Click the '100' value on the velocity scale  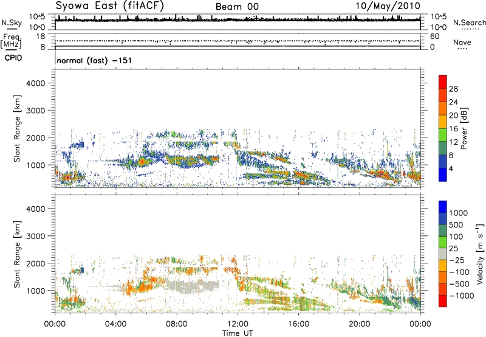pyautogui.click(x=456, y=237)
